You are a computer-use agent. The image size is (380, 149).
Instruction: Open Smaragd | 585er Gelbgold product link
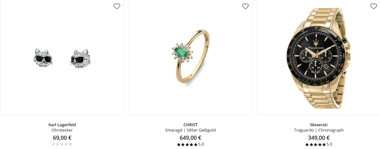click(190, 130)
